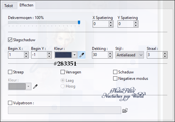
Task: Pick shadow color with the eyedropper
Action: pyautogui.click(x=82, y=55)
